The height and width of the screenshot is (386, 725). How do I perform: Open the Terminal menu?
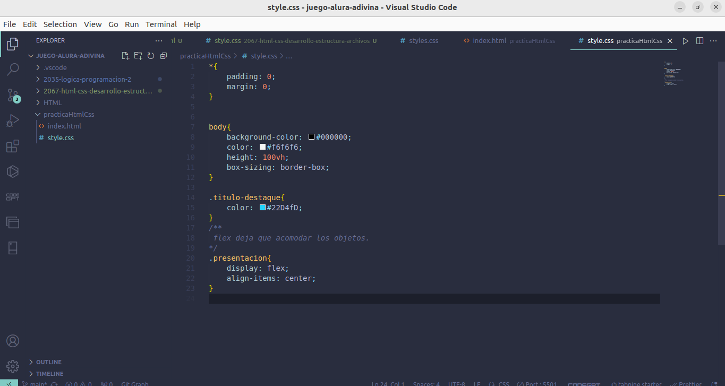tap(161, 24)
